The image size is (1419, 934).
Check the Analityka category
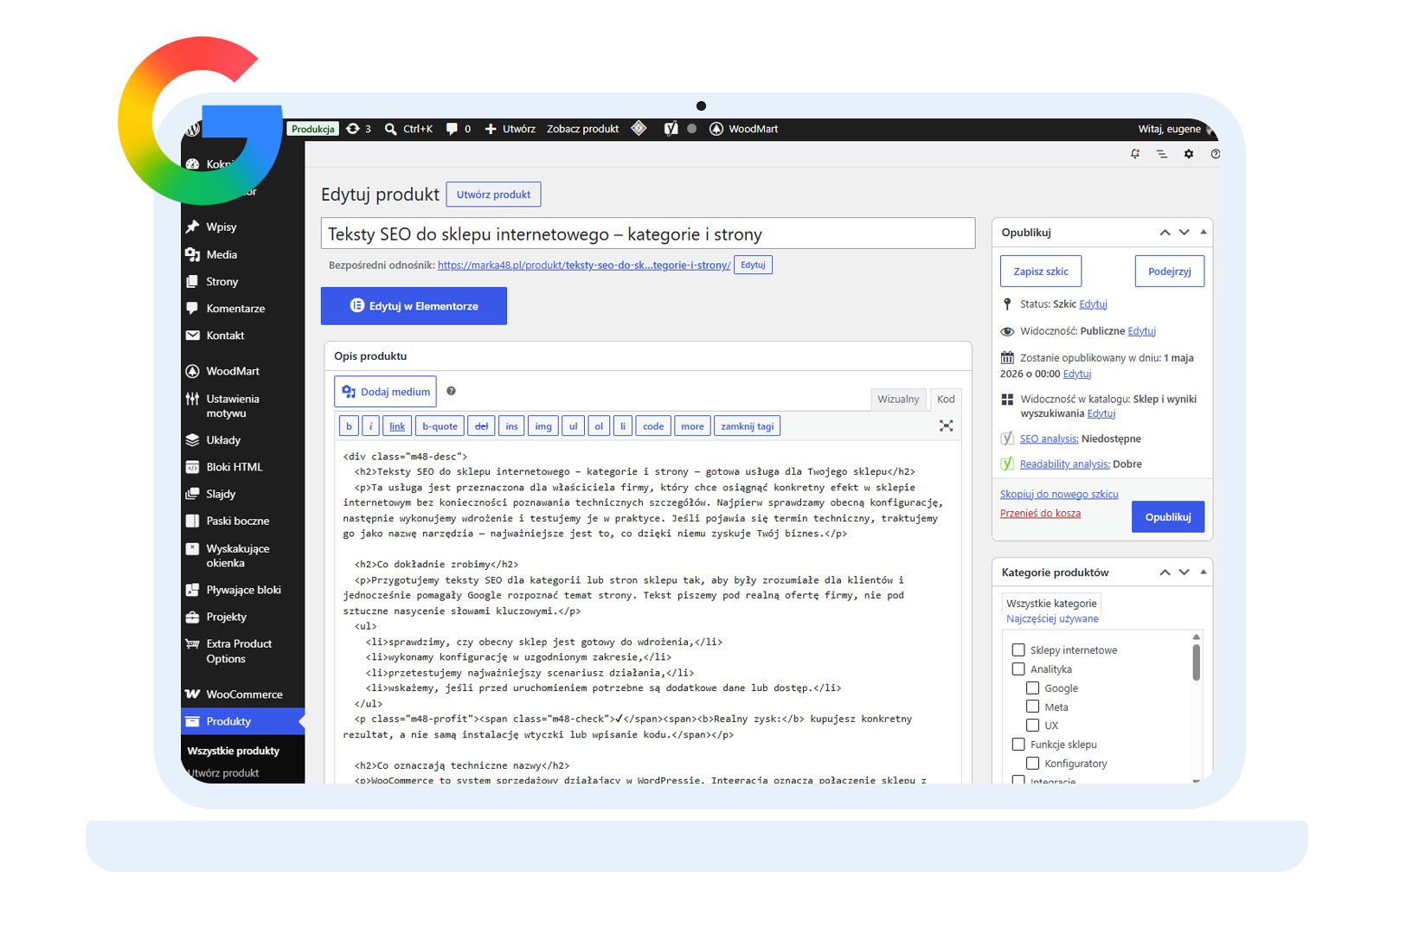(x=1018, y=669)
